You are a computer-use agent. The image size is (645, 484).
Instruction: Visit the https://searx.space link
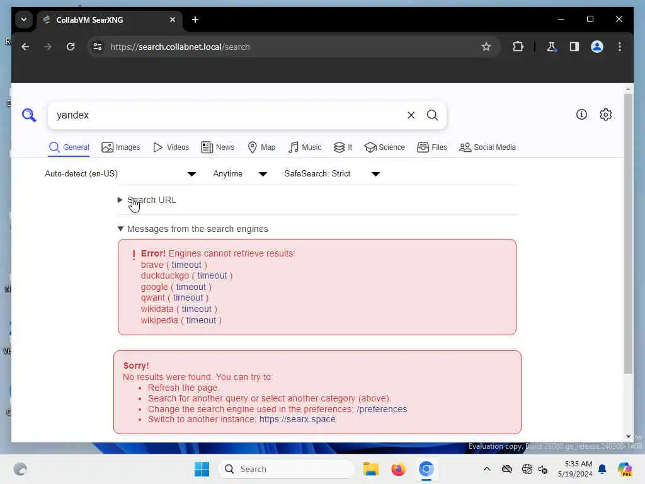297,419
